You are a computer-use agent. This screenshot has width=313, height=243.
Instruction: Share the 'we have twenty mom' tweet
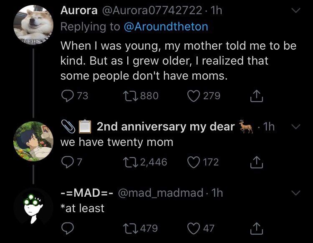click(x=257, y=162)
